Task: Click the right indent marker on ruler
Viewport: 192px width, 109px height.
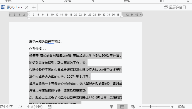Action: (122, 16)
